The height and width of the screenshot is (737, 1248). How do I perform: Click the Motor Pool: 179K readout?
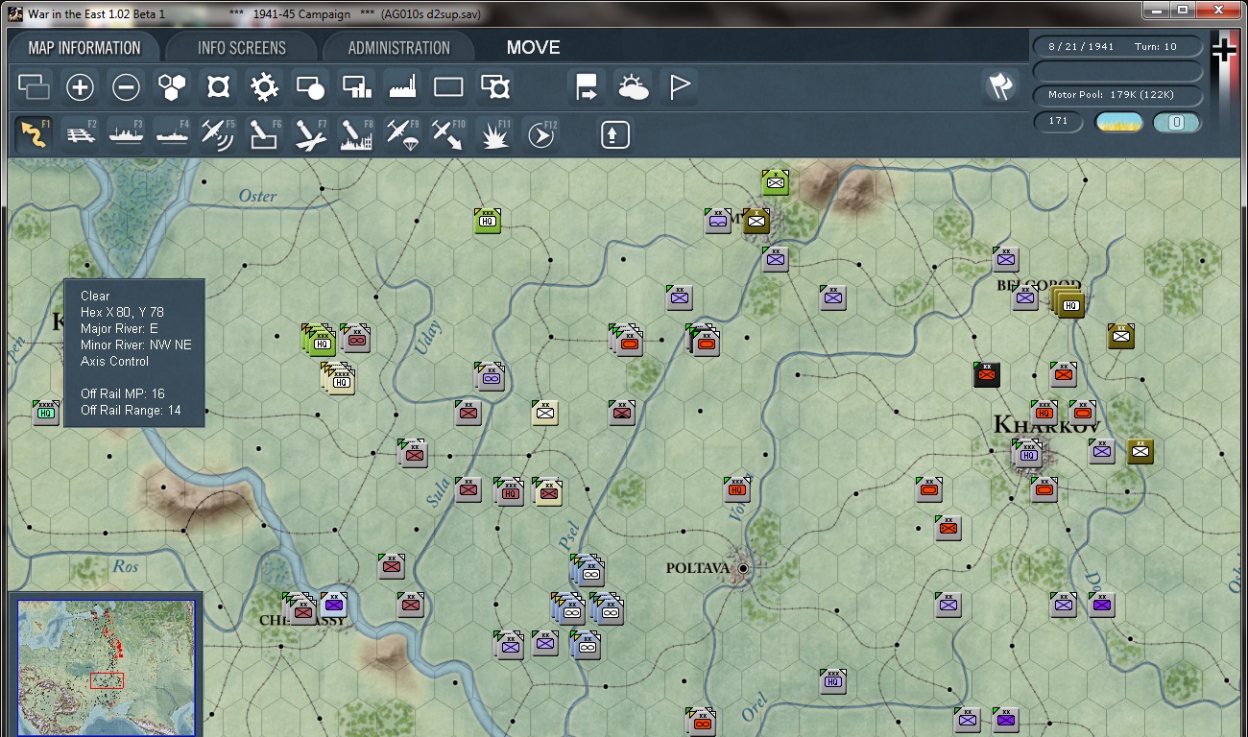pyautogui.click(x=1118, y=95)
